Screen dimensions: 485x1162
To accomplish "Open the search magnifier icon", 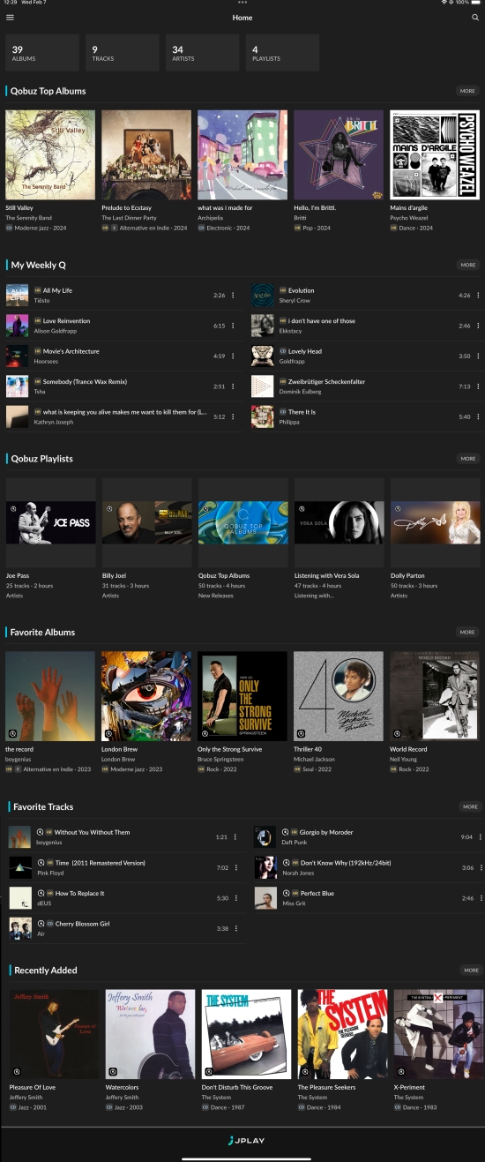I will pos(475,18).
